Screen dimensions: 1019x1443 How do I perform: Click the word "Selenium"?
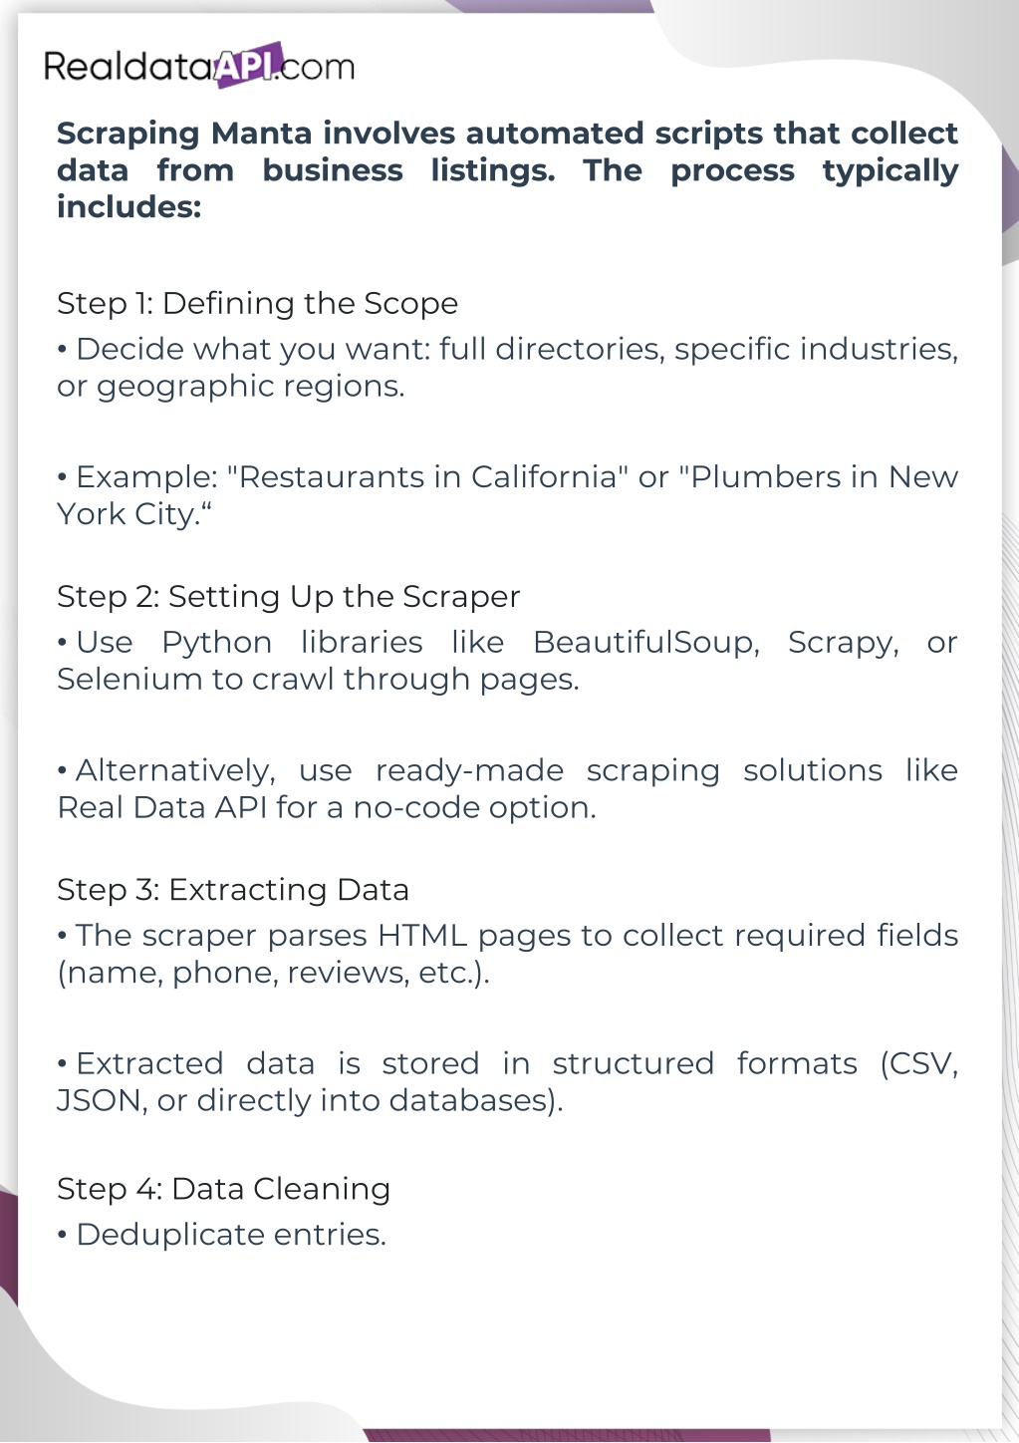[x=126, y=680]
